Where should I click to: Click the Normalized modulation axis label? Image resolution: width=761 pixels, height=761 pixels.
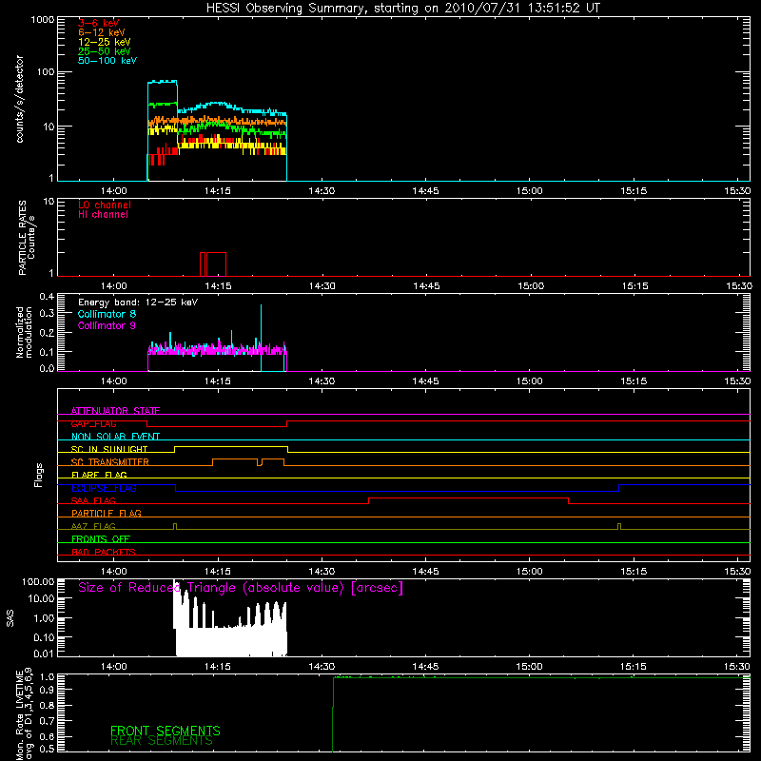click(x=24, y=332)
